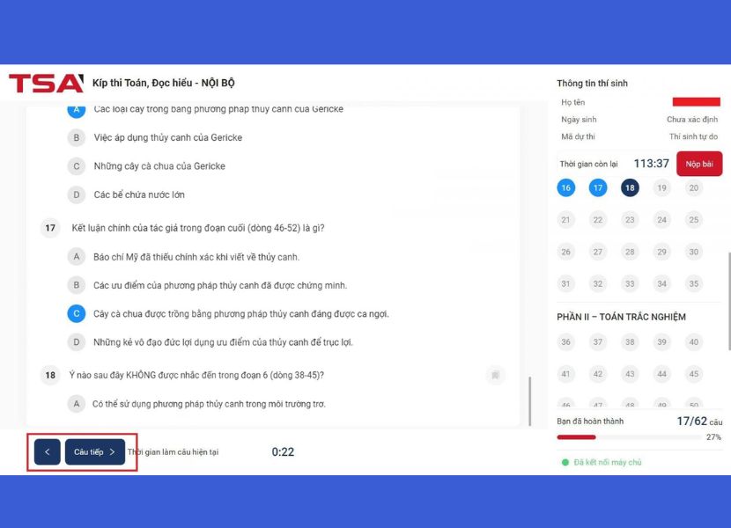Jump to question 16 in the navigator
The width and height of the screenshot is (731, 528).
click(x=565, y=187)
